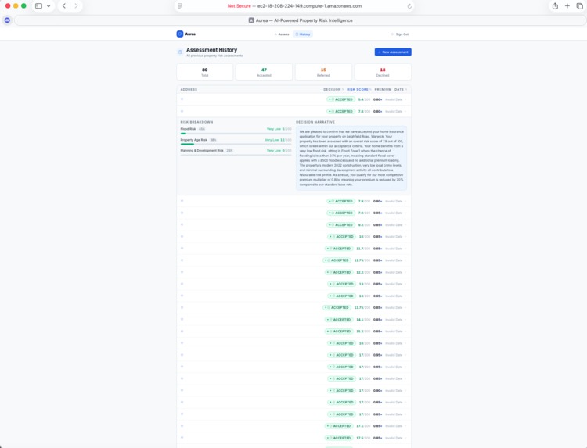Click the Property Age Risk progress bar

coord(236,145)
